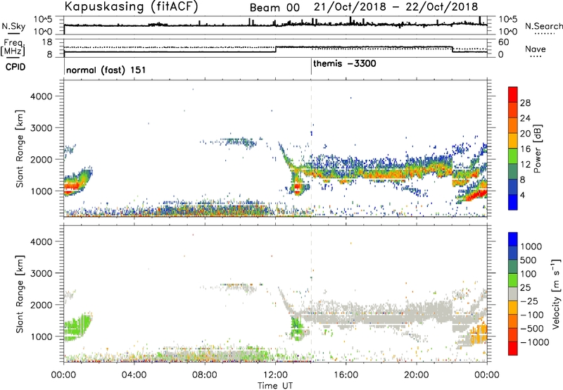
Task: Click the Time UT axis title
Action: [275, 386]
